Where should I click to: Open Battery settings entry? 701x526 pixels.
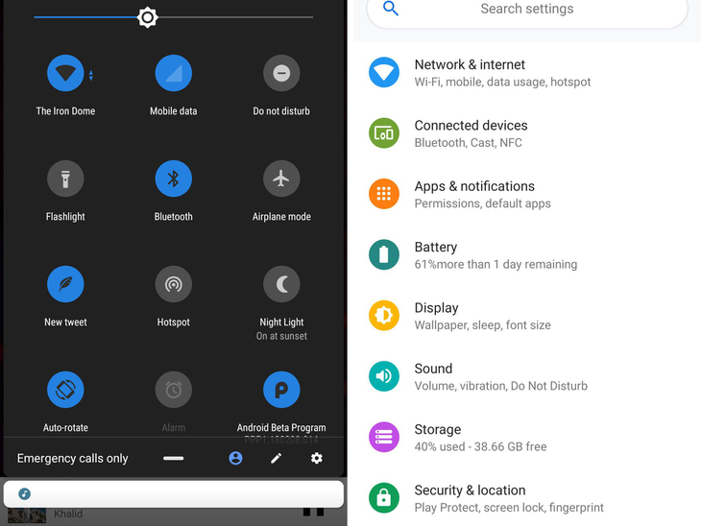point(527,255)
